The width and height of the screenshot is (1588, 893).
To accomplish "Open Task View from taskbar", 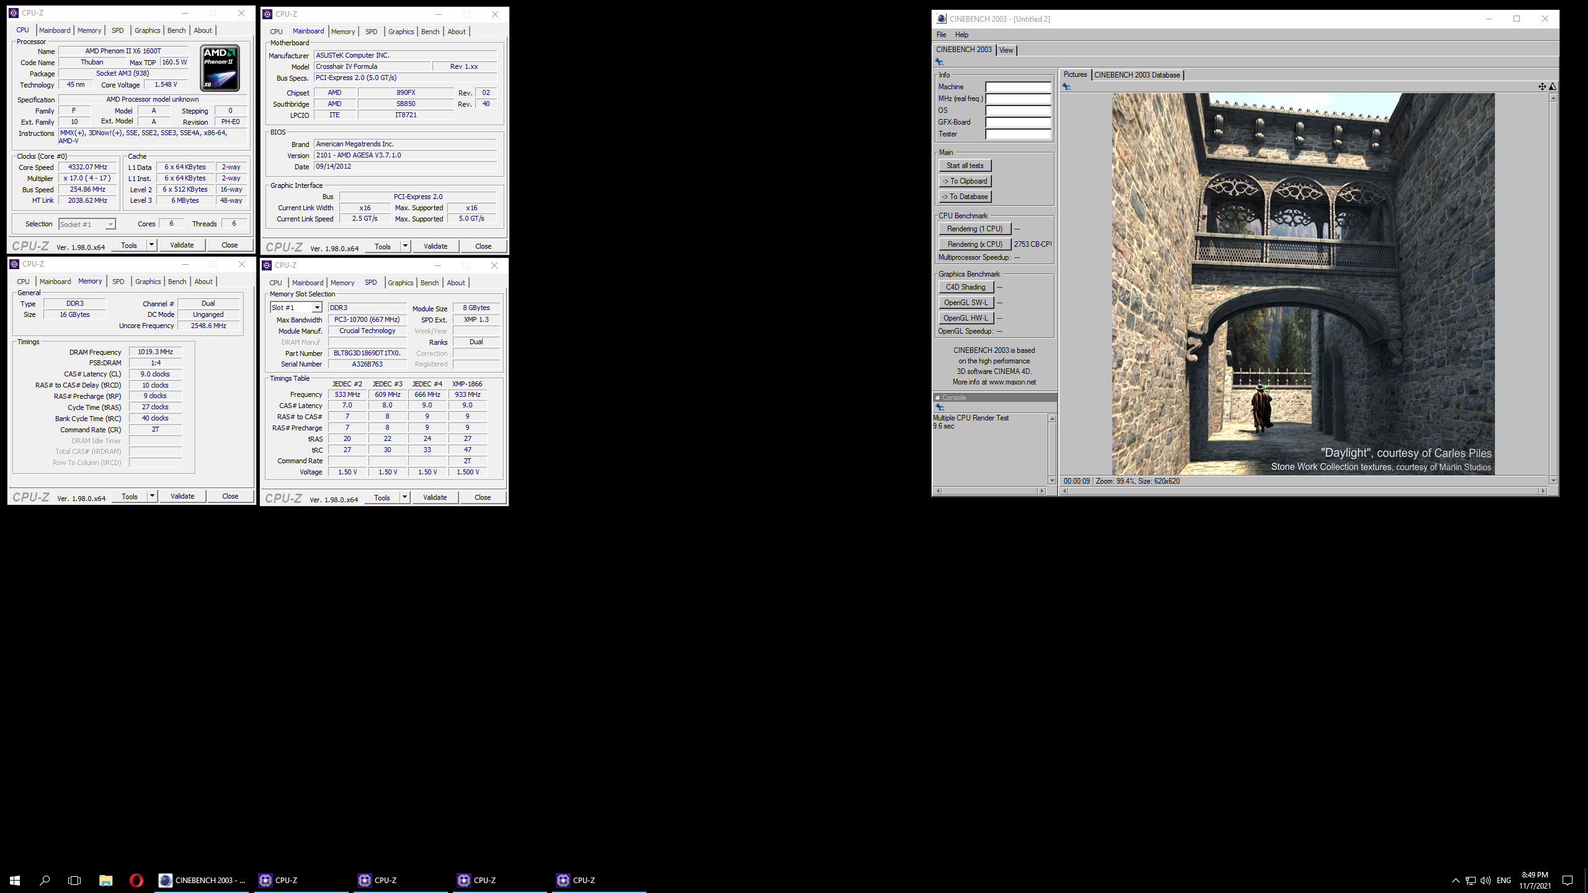I will (74, 880).
